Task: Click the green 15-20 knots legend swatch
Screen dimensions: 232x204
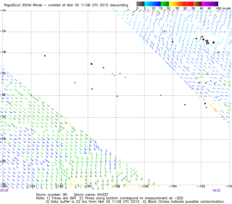Action: [x=165, y=4]
